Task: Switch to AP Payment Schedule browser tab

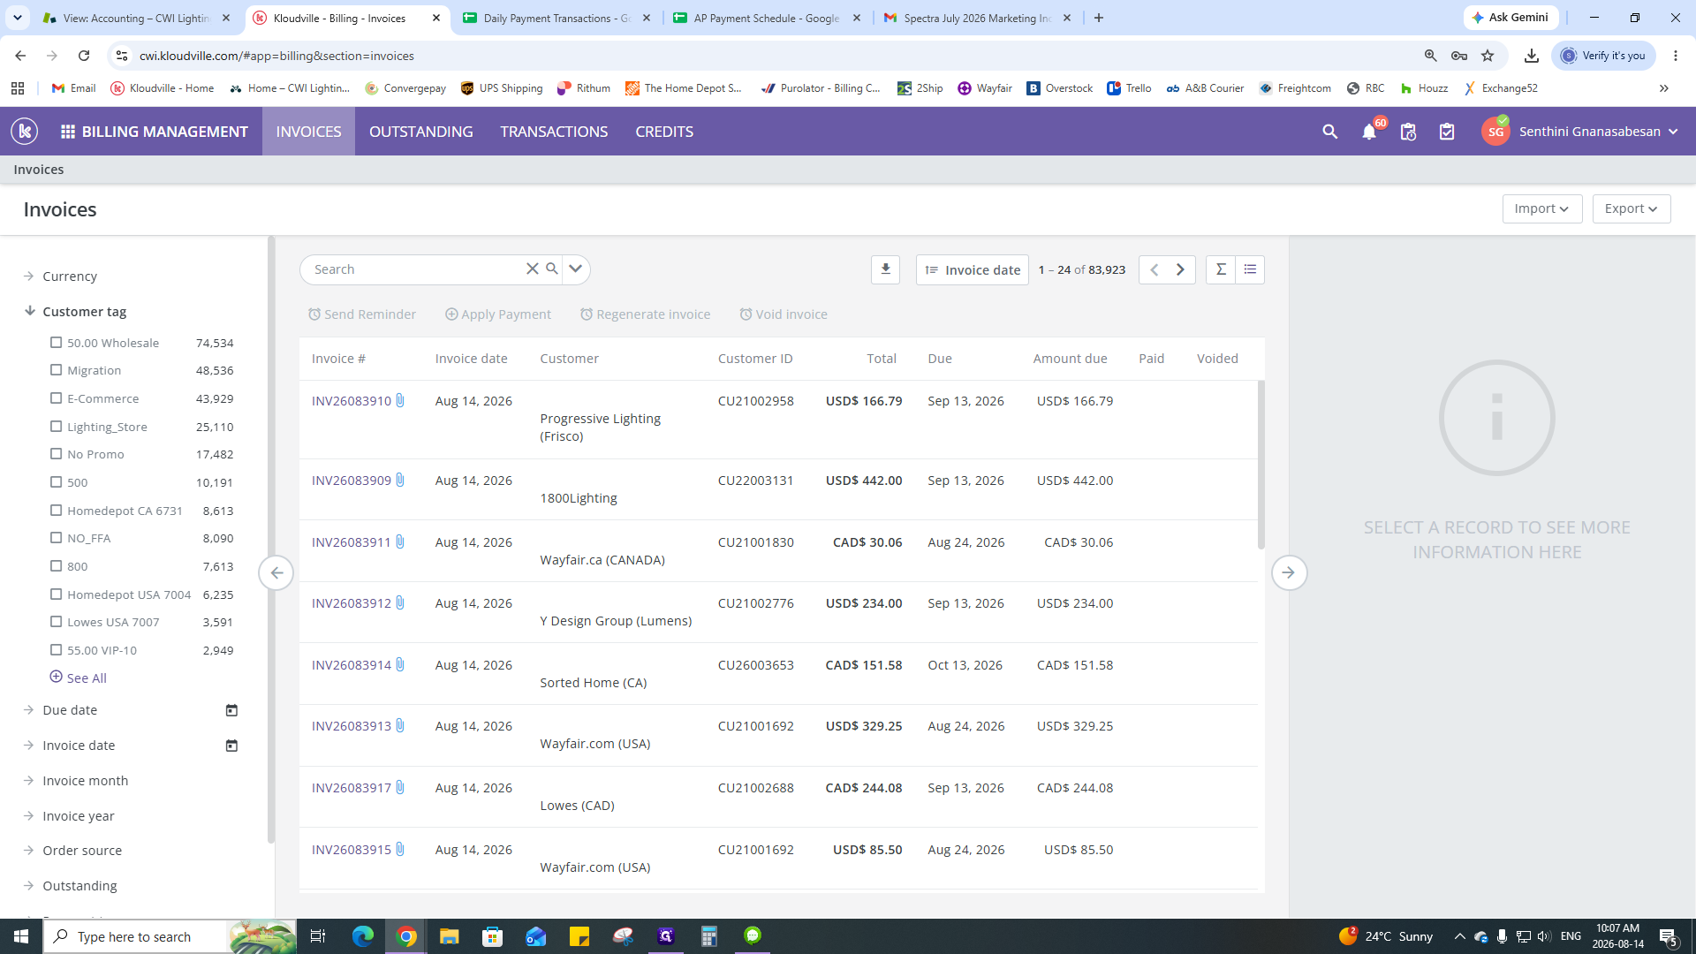Action: (767, 18)
